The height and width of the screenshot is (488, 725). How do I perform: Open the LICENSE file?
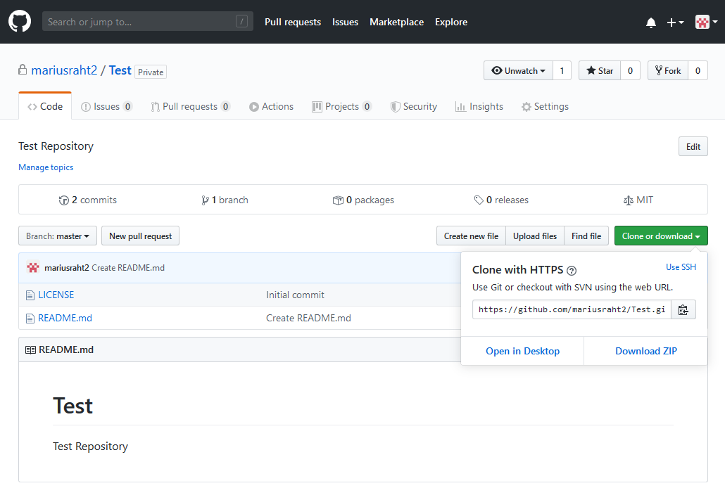tap(56, 295)
